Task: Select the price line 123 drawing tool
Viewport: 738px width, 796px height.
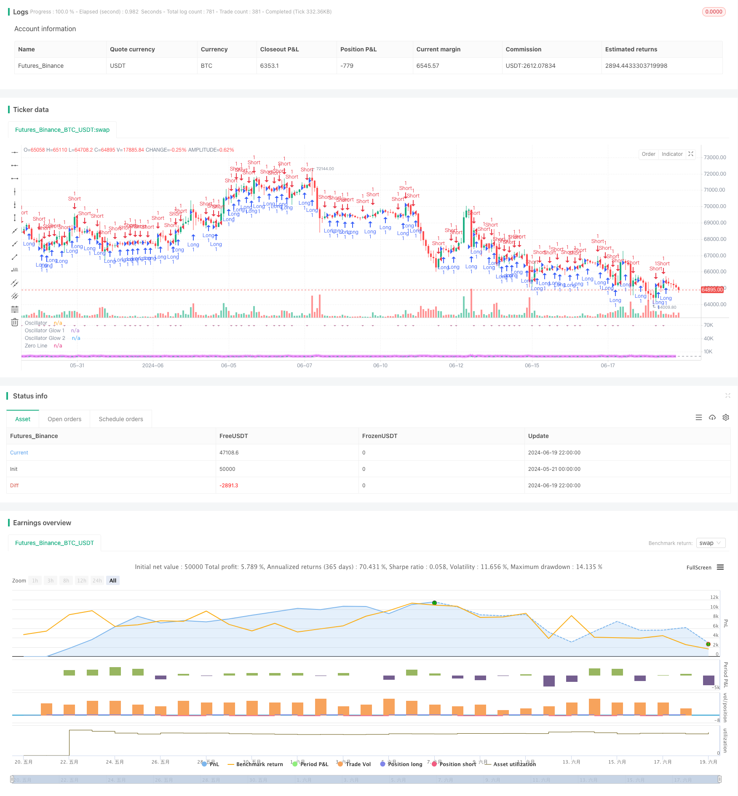Action: point(15,270)
